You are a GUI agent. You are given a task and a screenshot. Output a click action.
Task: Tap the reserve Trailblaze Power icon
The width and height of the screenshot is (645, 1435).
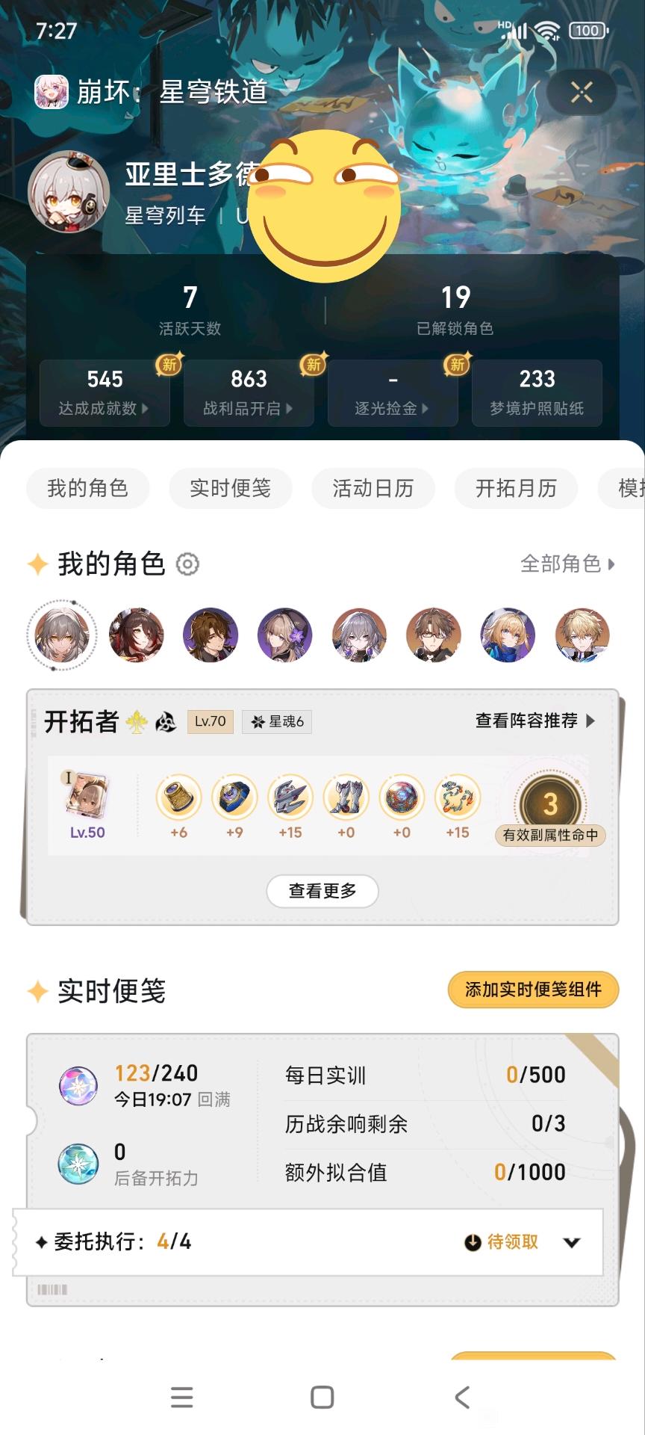tap(78, 1164)
